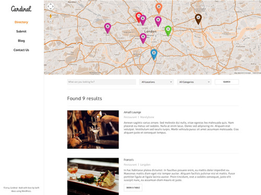Image resolution: width=261 pixels, height=195 pixels.
Task: Open the Amalfi Lounge listing thumbnail
Action: tap(93, 129)
